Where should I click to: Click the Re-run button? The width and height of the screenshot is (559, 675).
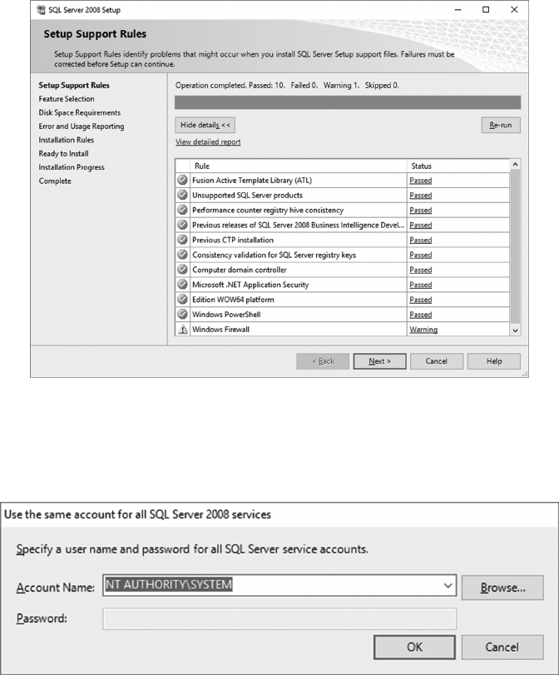[x=501, y=126]
